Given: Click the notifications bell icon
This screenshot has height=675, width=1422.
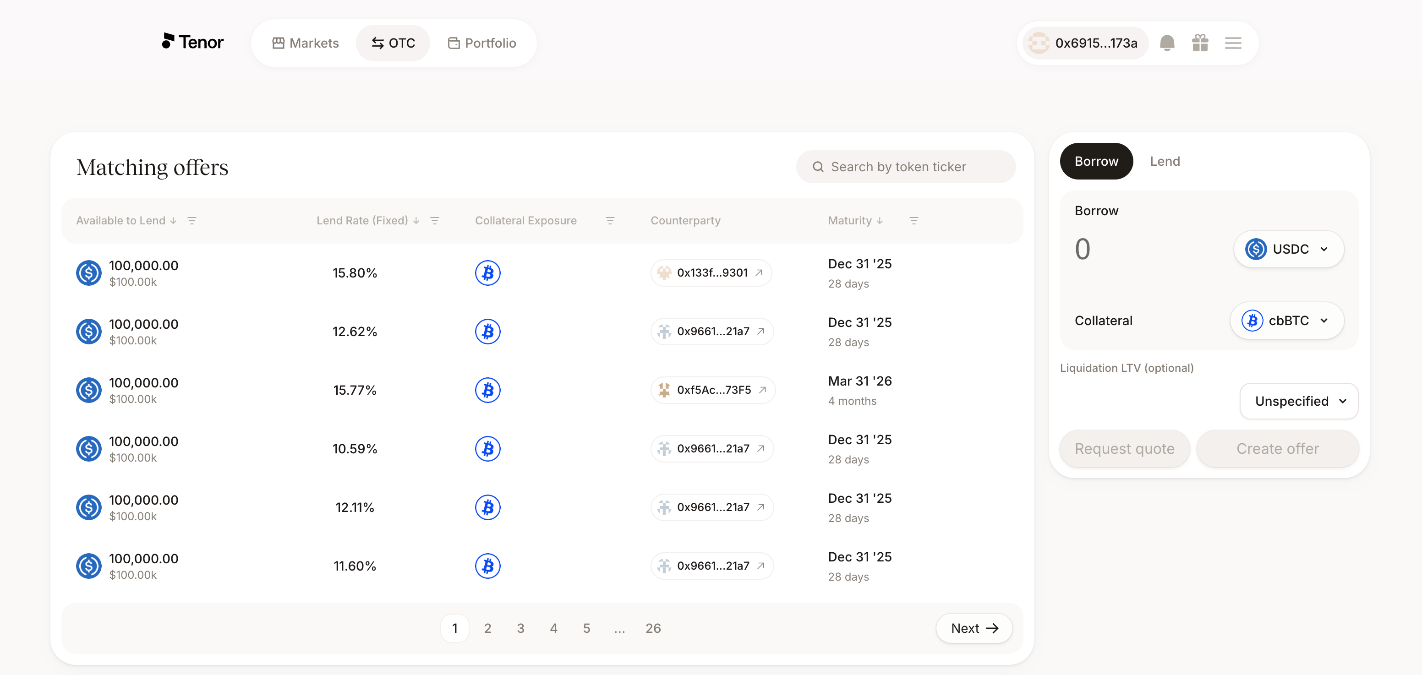Looking at the screenshot, I should (x=1166, y=43).
